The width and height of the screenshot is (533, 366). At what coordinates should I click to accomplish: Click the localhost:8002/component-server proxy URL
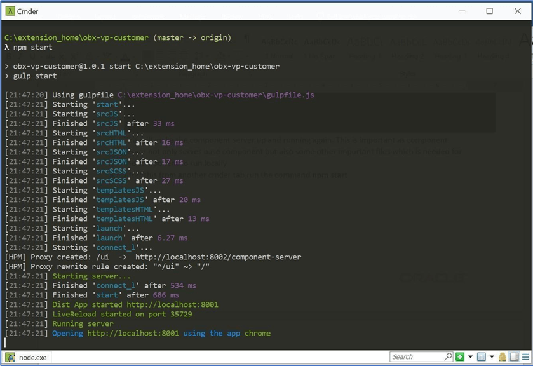pyautogui.click(x=219, y=257)
